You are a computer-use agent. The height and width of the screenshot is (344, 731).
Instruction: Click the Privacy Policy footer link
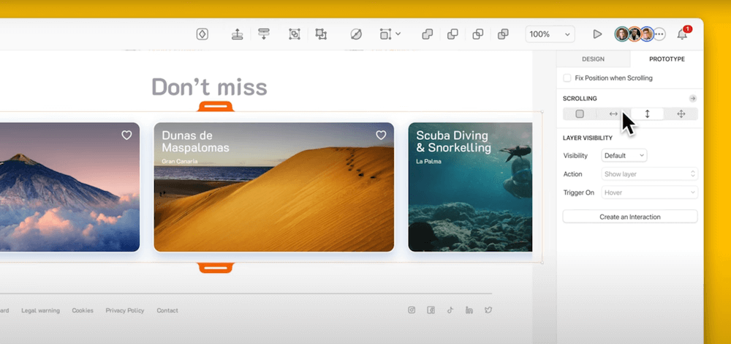125,310
